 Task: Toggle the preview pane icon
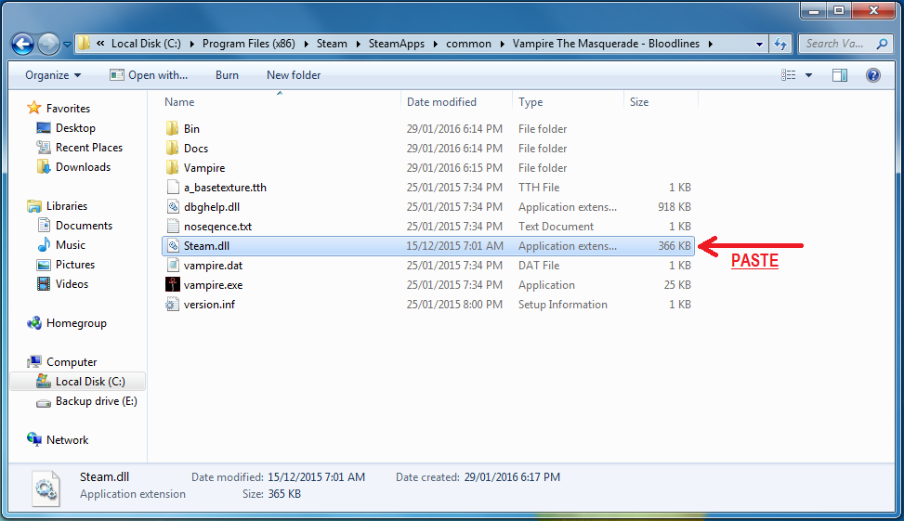pos(840,75)
